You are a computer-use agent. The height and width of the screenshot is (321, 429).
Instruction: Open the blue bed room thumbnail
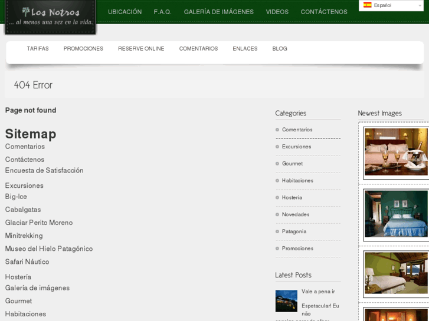396,214
